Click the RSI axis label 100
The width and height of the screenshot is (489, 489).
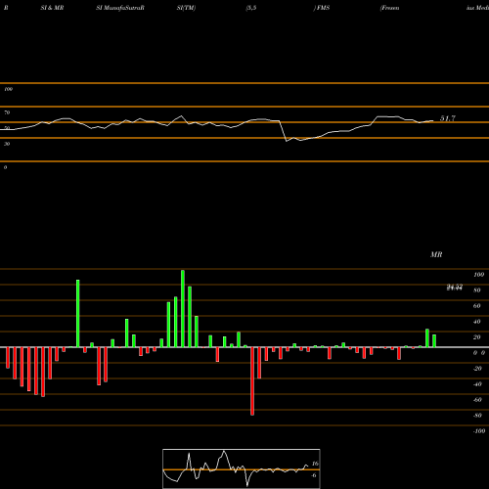(9, 89)
